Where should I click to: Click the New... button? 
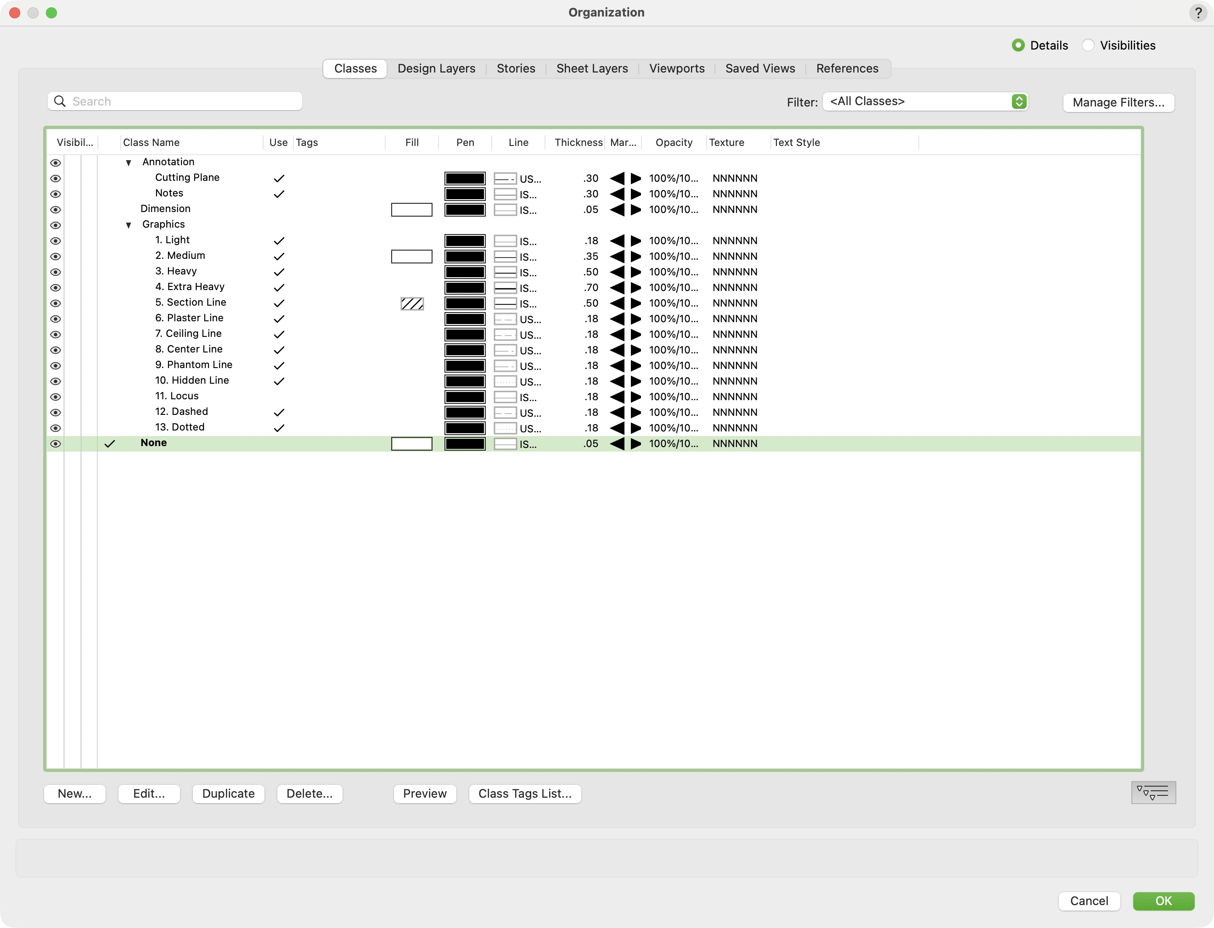74,794
